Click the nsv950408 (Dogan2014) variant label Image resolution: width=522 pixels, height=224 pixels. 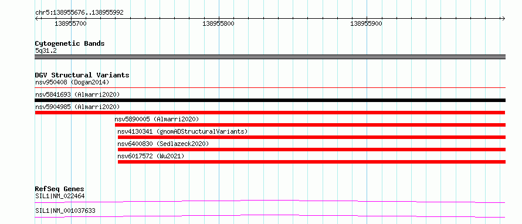tap(72, 82)
